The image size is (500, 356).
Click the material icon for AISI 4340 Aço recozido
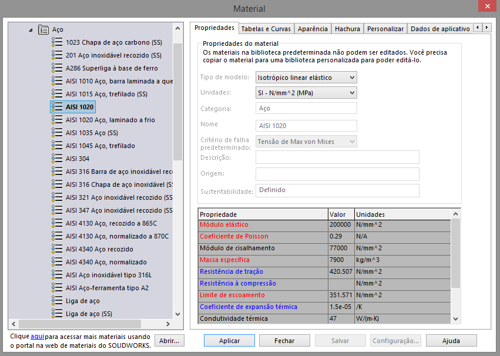57,249
